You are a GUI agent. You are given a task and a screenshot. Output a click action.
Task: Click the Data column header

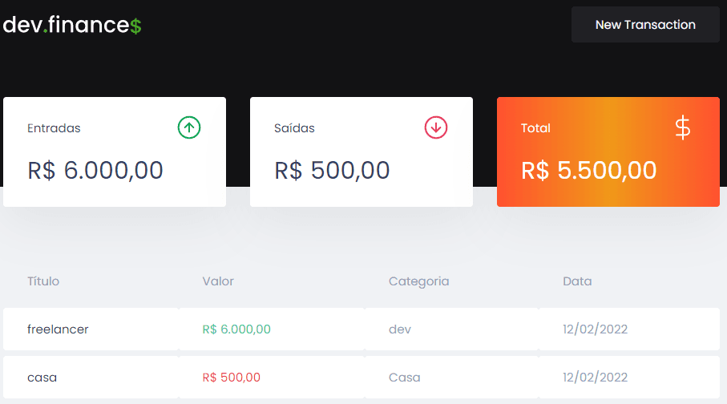[x=577, y=281]
